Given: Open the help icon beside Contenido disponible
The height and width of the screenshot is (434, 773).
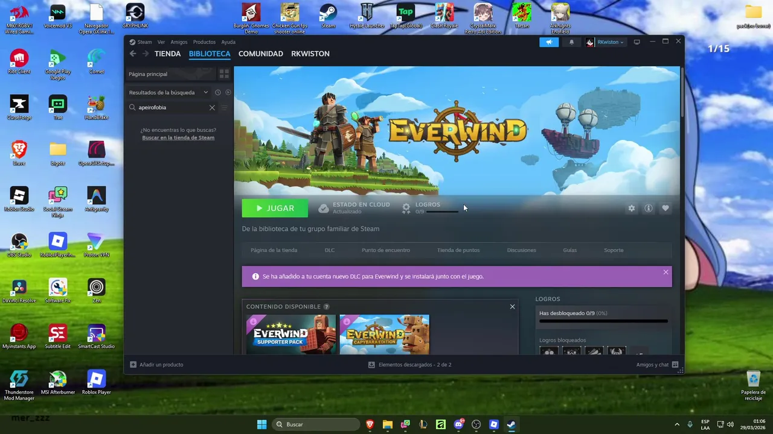Looking at the screenshot, I should [x=327, y=307].
